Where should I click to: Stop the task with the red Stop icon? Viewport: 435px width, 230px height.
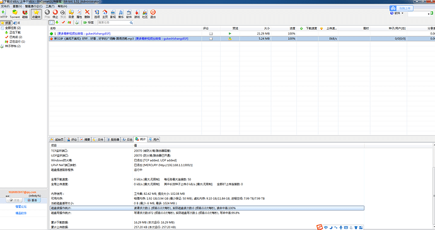coord(55,14)
